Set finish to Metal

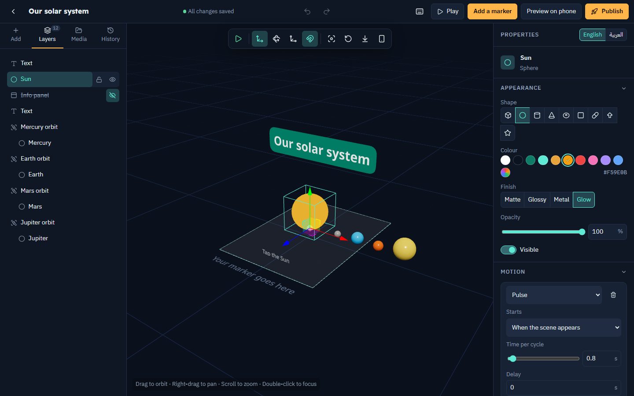click(x=561, y=200)
